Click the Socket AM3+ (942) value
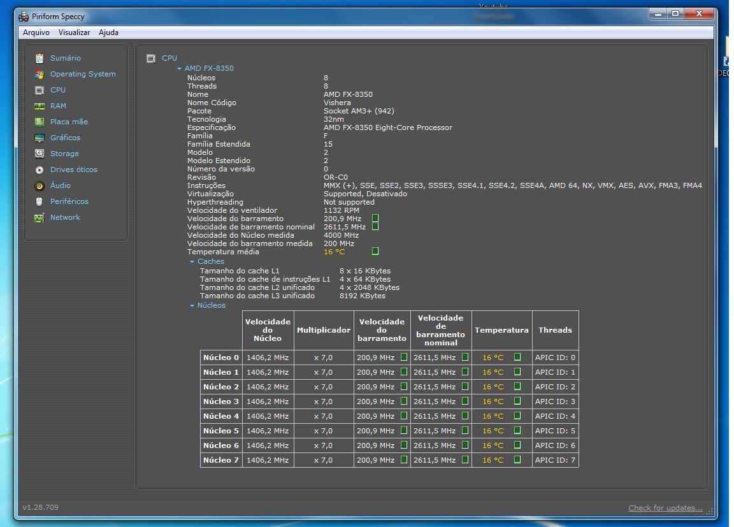 [359, 111]
